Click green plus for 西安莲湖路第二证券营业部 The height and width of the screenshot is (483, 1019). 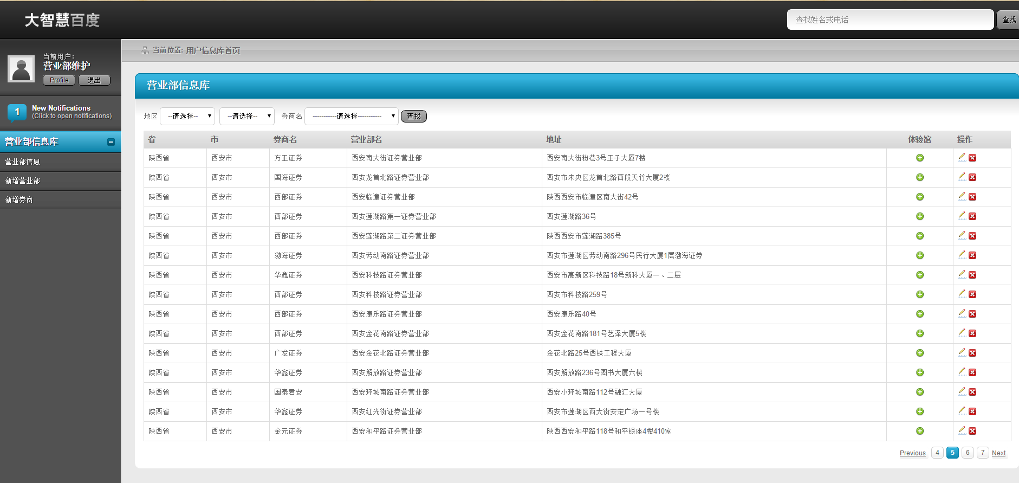(x=920, y=236)
